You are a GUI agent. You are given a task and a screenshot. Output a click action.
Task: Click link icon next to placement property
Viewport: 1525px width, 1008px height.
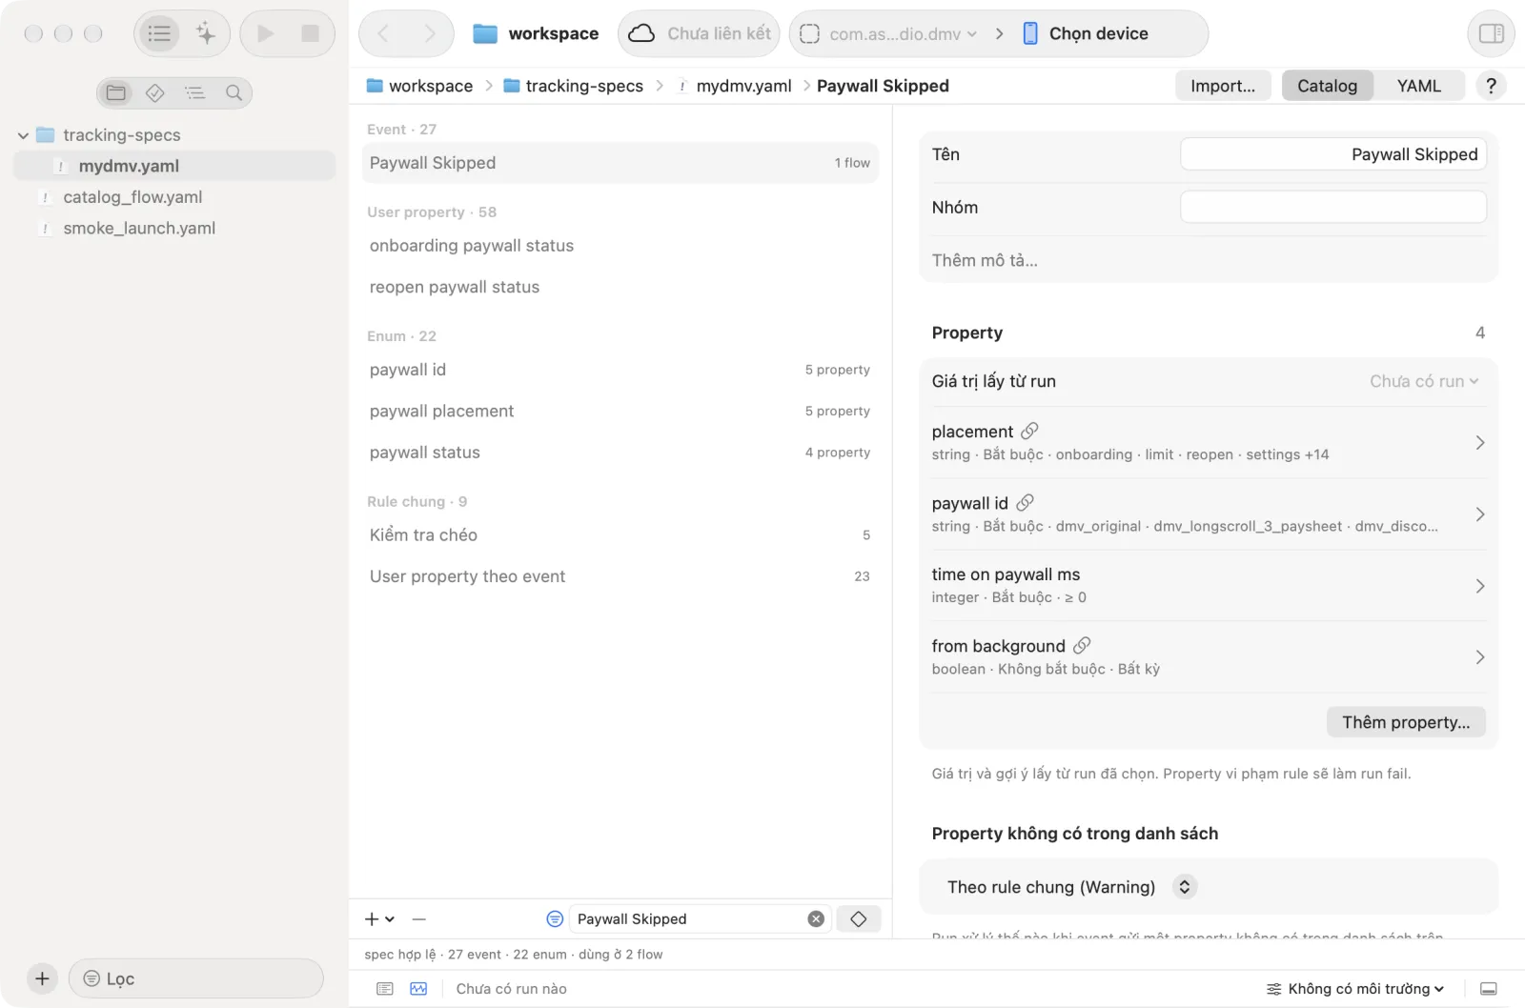click(1029, 432)
